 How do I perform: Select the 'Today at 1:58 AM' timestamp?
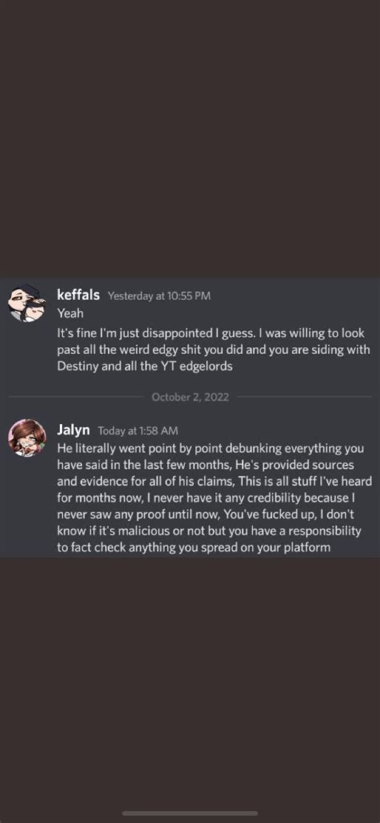(x=138, y=431)
